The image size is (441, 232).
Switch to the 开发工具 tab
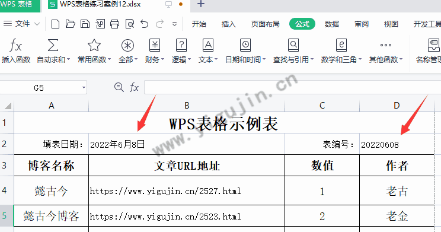[x=427, y=24]
